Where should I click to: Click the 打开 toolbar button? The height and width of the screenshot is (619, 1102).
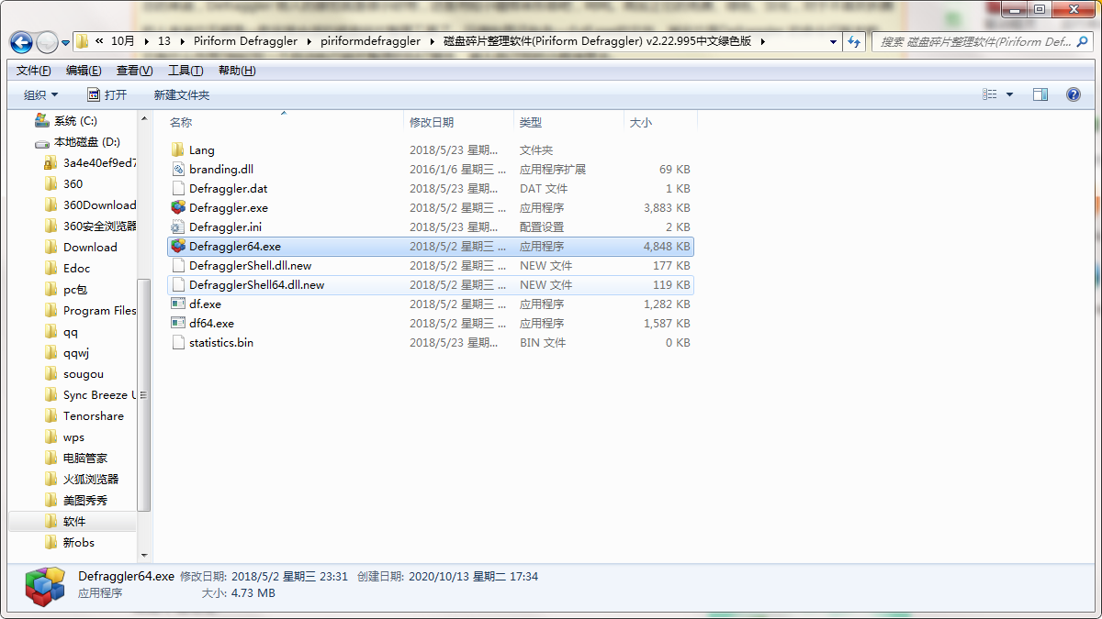[107, 95]
